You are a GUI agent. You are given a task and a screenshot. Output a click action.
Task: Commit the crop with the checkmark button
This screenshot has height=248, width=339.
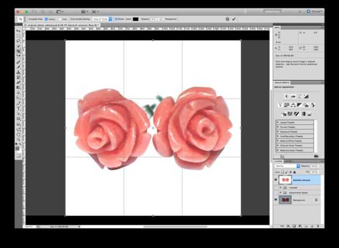[x=234, y=19]
